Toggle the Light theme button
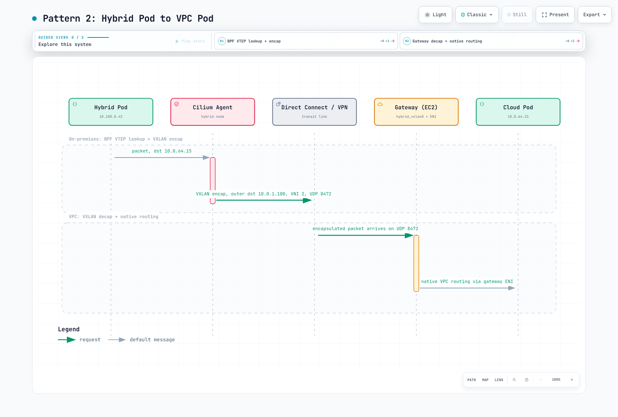618x417 pixels. tap(435, 15)
